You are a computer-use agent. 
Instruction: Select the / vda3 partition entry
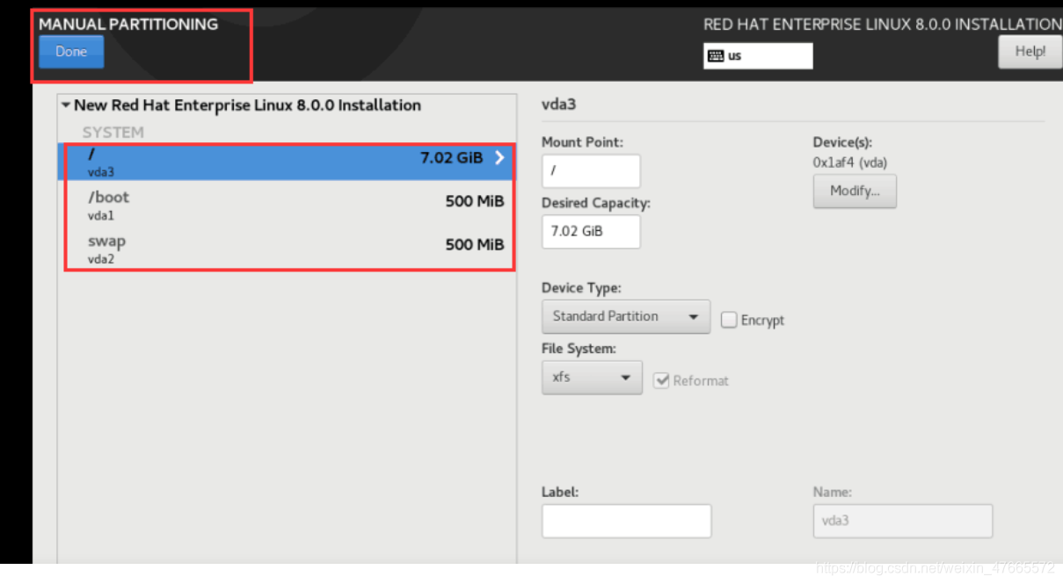[286, 162]
